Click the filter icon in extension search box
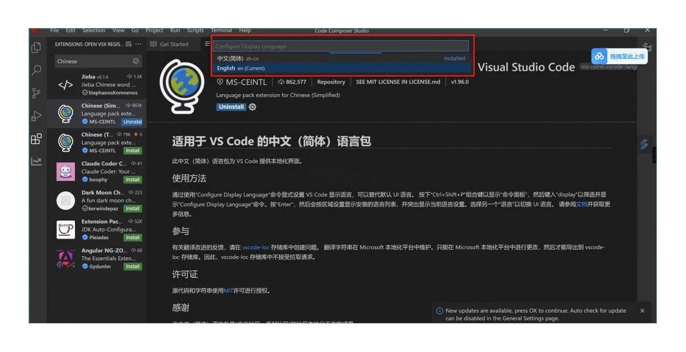The image size is (686, 352). pyautogui.click(x=136, y=61)
